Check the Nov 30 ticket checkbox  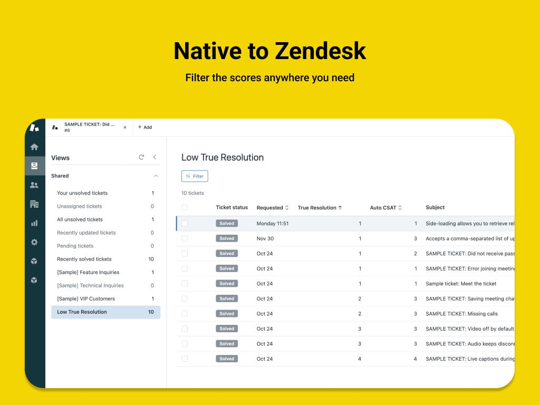point(185,238)
